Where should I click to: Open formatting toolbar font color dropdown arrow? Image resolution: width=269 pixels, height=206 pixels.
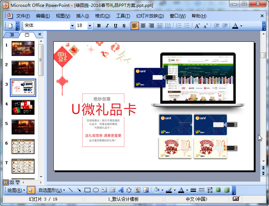(241, 26)
